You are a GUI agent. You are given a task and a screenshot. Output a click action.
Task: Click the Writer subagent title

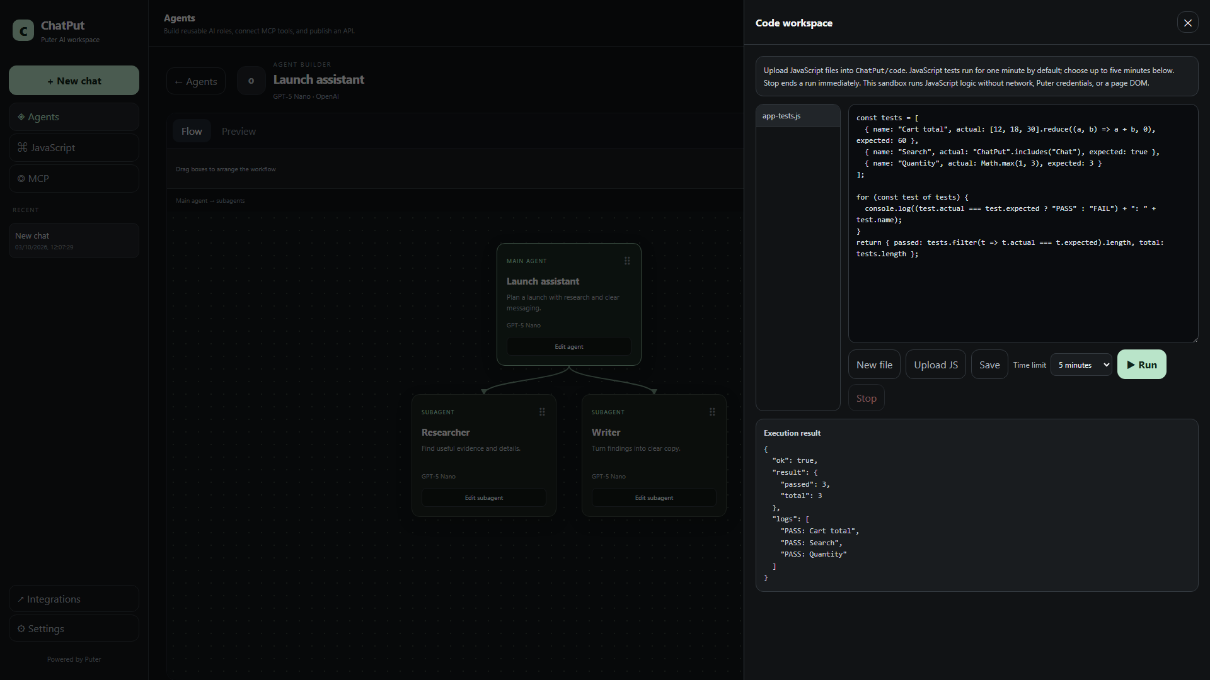pos(606,432)
